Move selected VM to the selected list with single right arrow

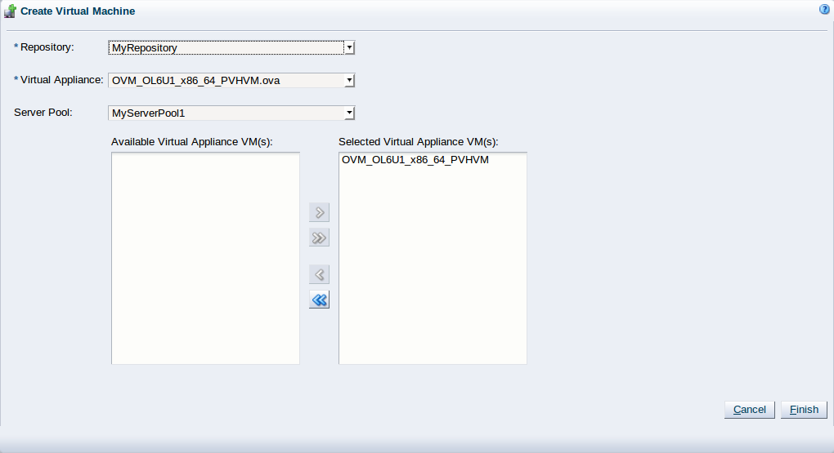click(319, 212)
